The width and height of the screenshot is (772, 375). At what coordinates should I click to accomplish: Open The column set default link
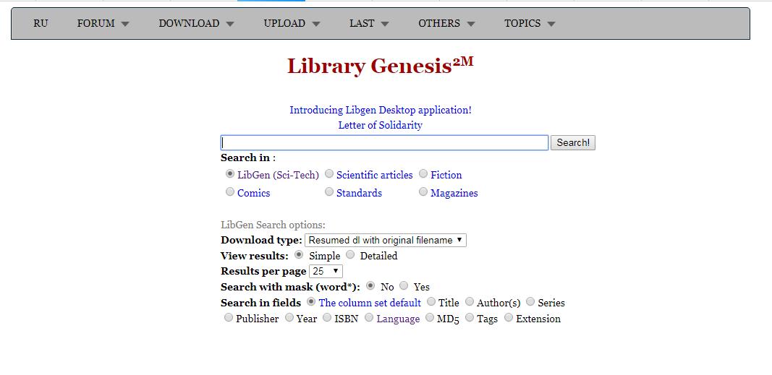[x=370, y=303]
